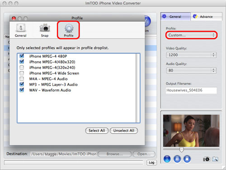Select the text M4A - MPEG-4 Audio

click(48, 79)
